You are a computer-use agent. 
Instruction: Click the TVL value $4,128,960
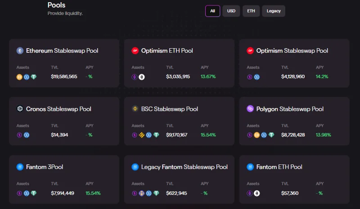coord(293,77)
